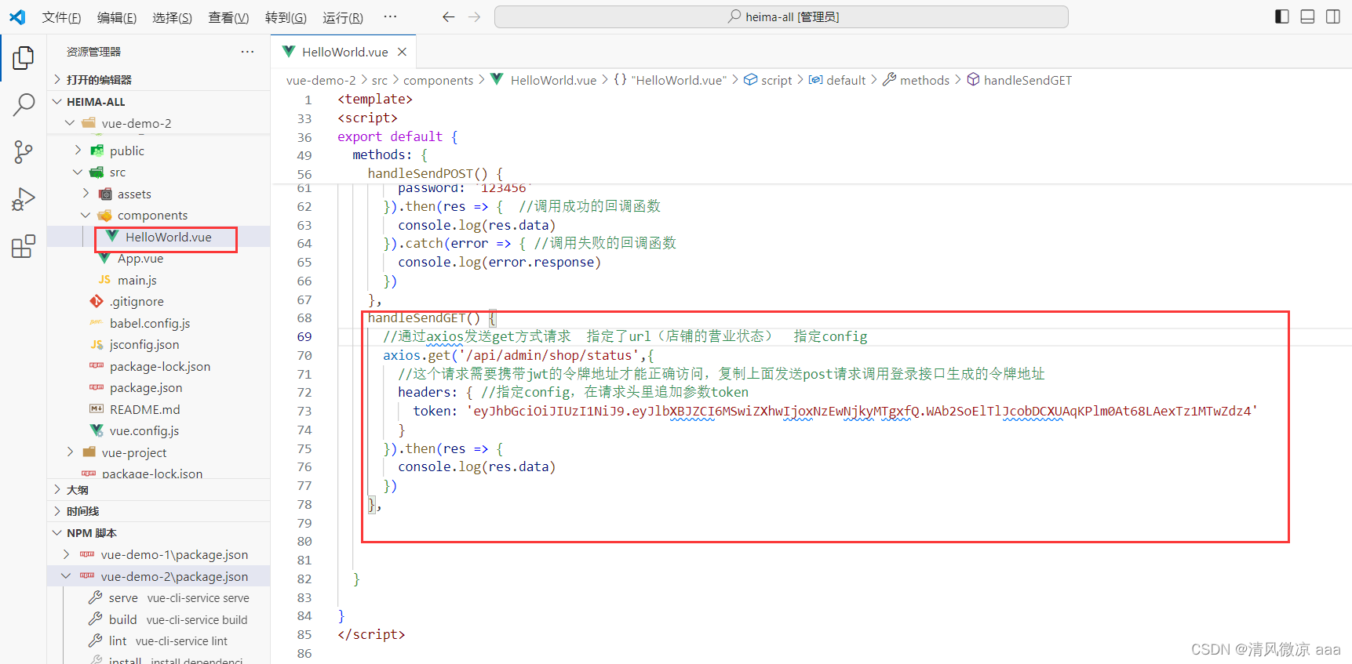Open README.md file

159,409
